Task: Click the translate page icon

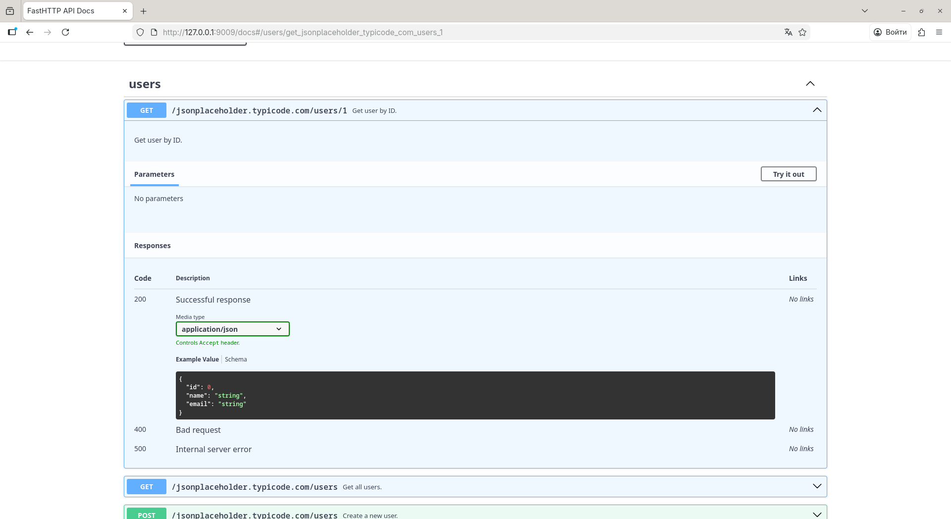Action: pyautogui.click(x=789, y=32)
